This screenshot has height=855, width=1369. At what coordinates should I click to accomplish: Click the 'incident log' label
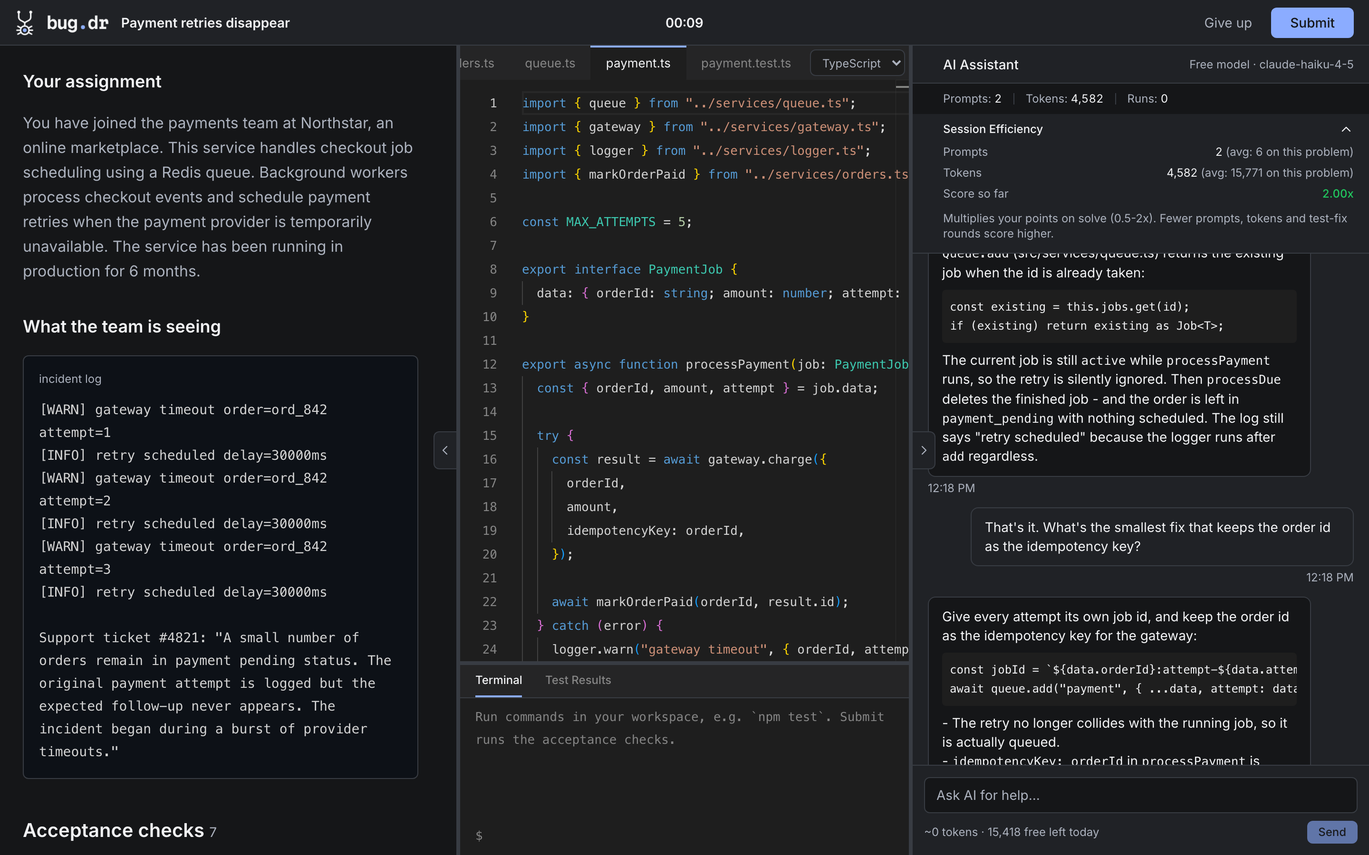(70, 379)
